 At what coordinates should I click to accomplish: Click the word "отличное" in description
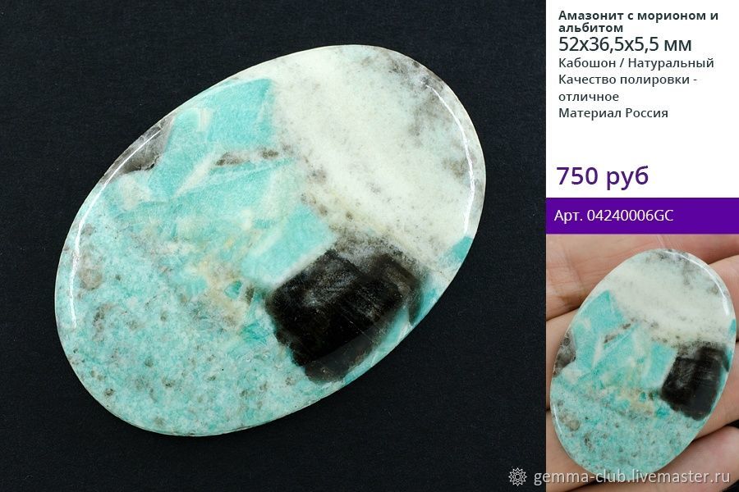point(588,97)
